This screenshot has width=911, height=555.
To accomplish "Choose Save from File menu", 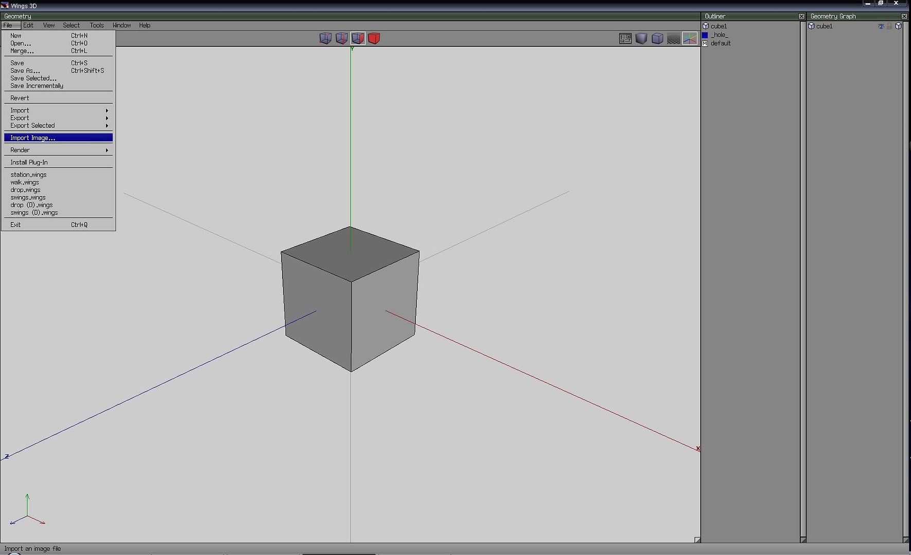I will click(x=58, y=63).
